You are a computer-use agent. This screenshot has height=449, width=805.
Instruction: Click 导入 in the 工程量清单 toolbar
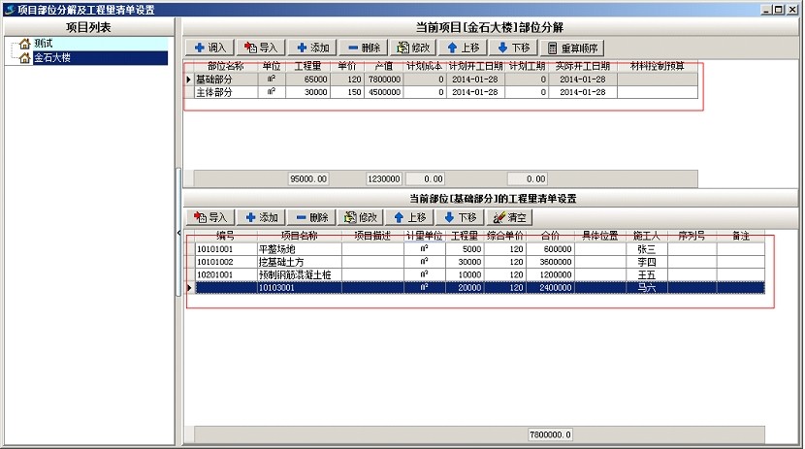click(x=210, y=218)
